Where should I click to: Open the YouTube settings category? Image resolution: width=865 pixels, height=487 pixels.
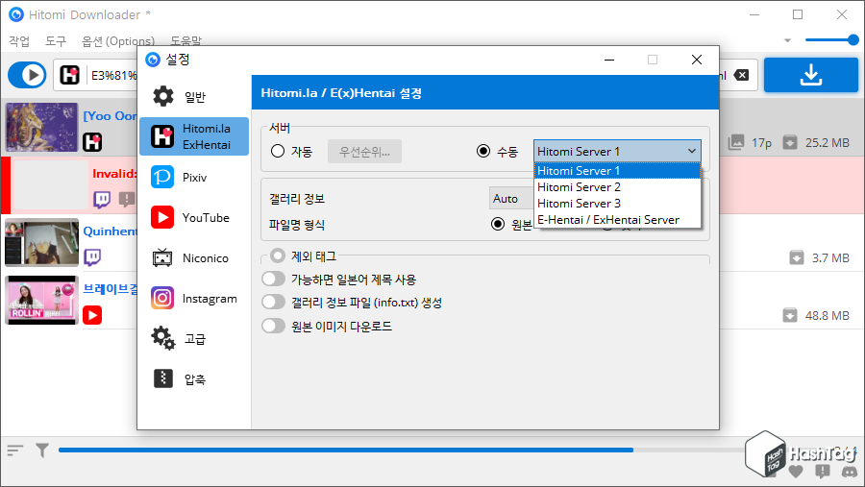click(194, 217)
